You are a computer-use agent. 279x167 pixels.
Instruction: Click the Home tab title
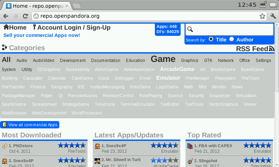pyautogui.click(x=38, y=6)
